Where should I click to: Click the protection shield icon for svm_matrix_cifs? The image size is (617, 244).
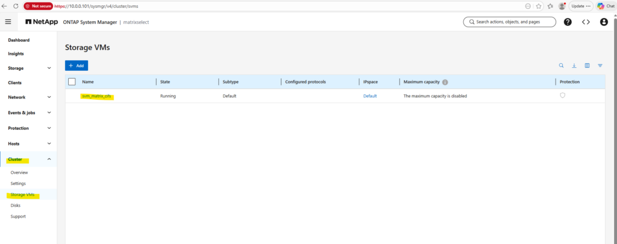(x=562, y=96)
